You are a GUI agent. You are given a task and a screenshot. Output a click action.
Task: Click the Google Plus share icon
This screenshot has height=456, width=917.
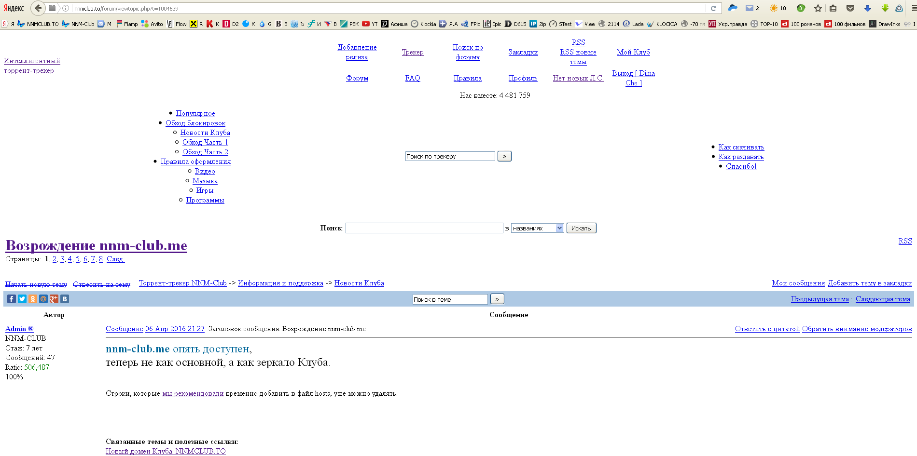[x=54, y=299]
